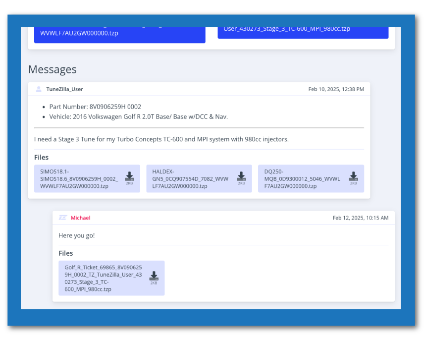The height and width of the screenshot is (341, 424).
Task: Download the Golf_R_Ticket_69865 tune file icon
Action: [x=154, y=276]
